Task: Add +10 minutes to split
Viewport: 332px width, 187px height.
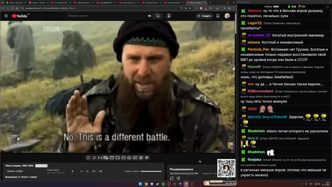Action: tap(93, 171)
